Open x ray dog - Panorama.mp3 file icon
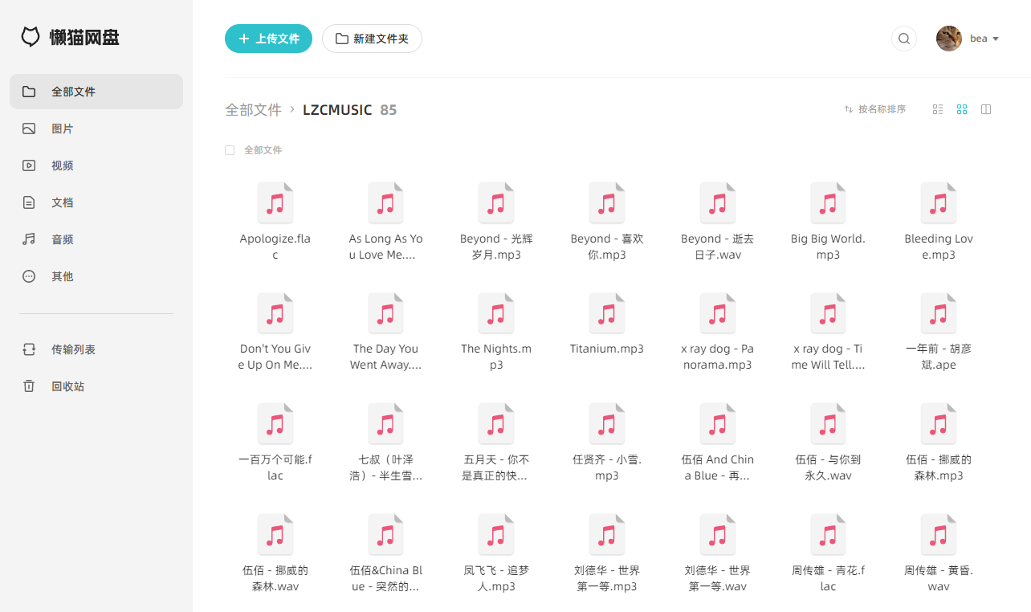 coord(717,313)
